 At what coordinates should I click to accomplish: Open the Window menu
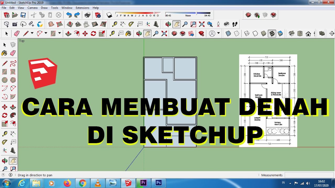67,8
